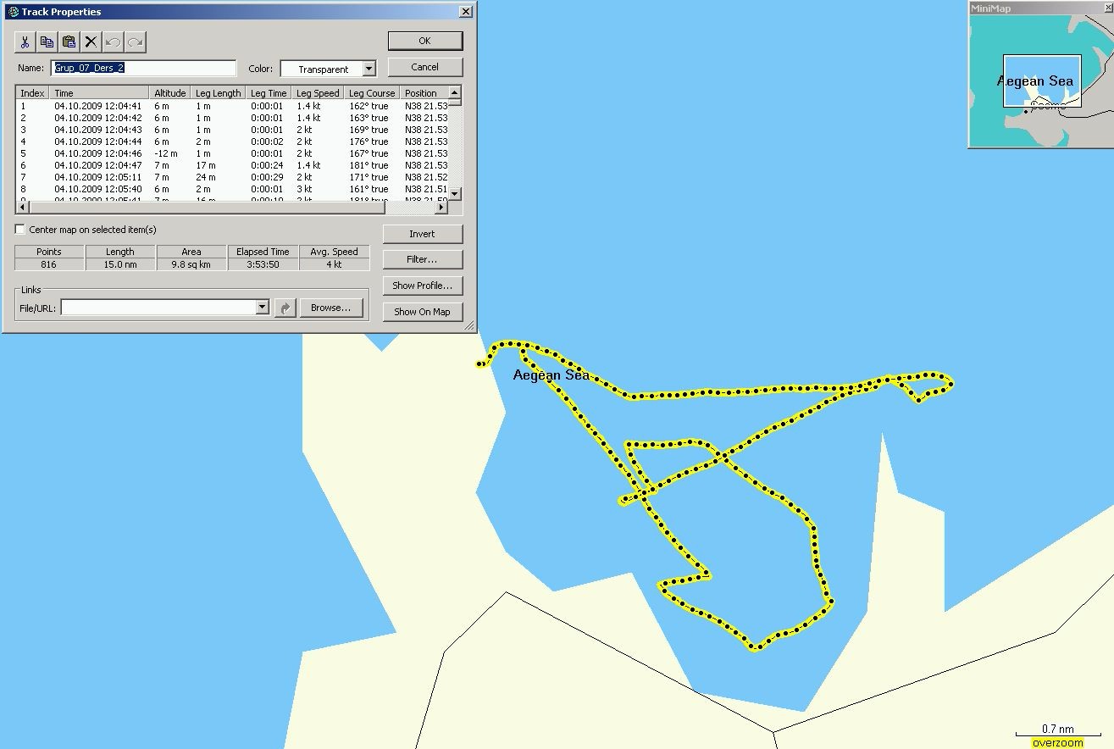Click the Time column header

(100, 93)
